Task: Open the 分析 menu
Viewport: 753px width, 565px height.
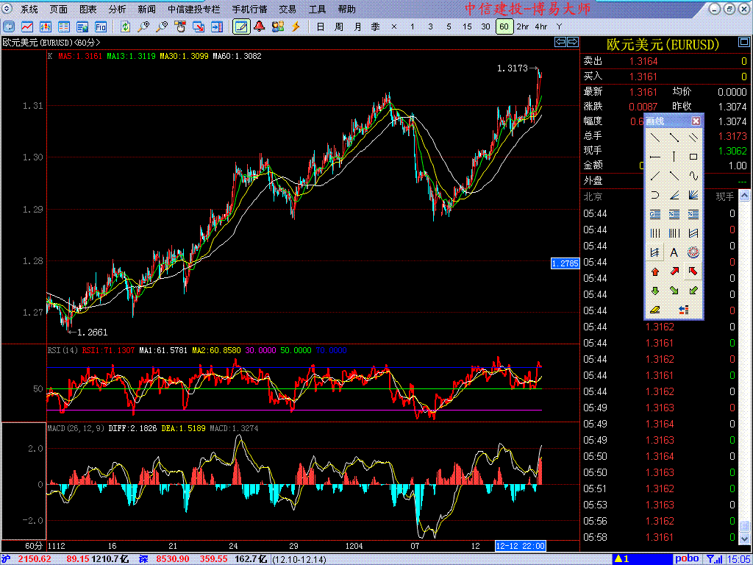Action: click(117, 10)
